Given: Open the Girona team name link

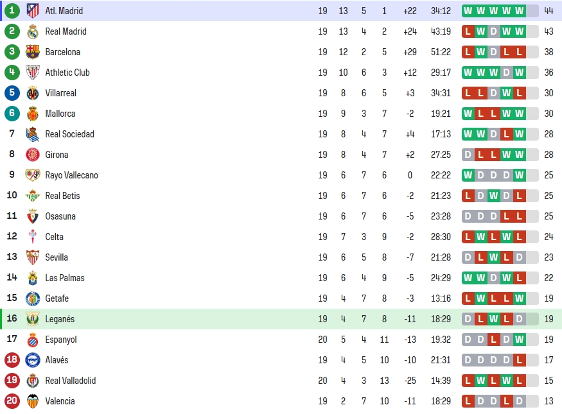Looking at the screenshot, I should 57,155.
